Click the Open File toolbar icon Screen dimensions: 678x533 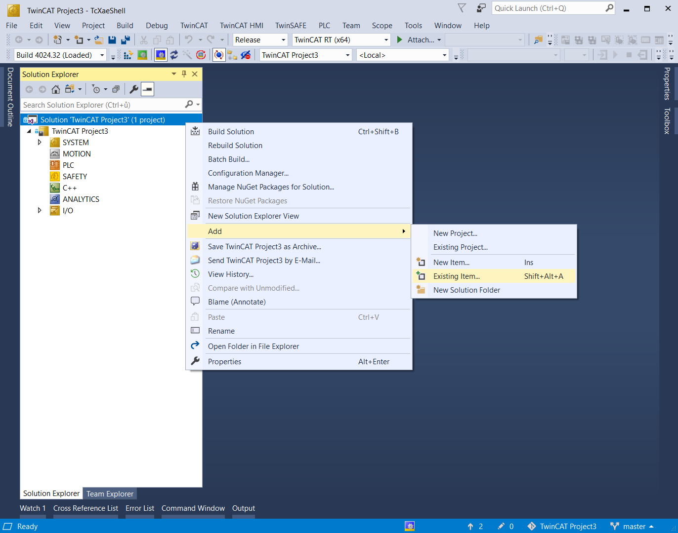coord(99,40)
